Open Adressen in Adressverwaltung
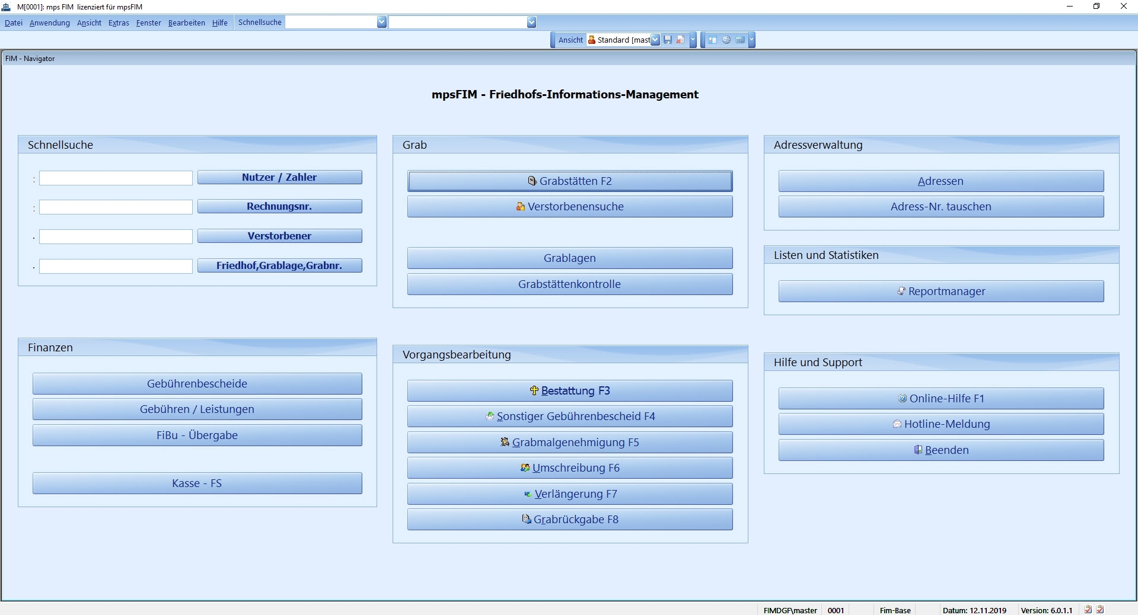The image size is (1138, 615). click(x=941, y=181)
